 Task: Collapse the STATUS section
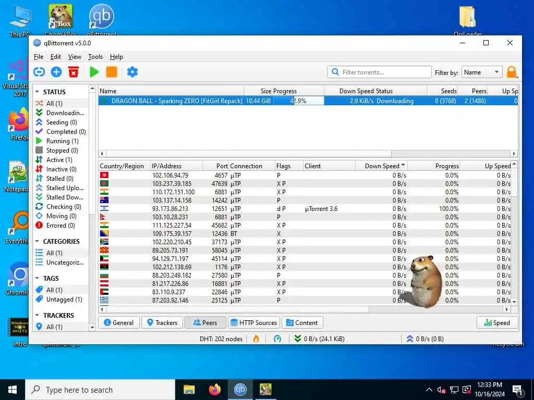37,92
